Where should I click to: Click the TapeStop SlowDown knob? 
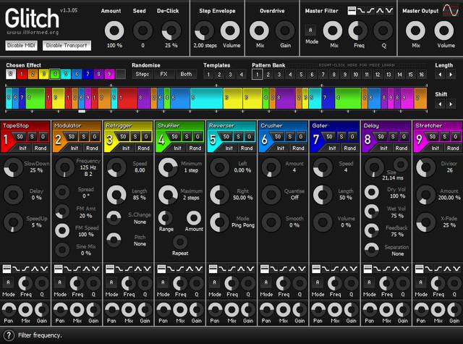tap(13, 167)
